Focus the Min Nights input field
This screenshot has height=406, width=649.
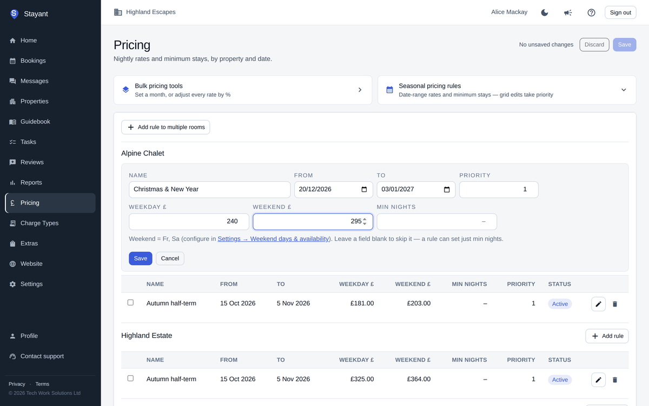click(x=436, y=221)
